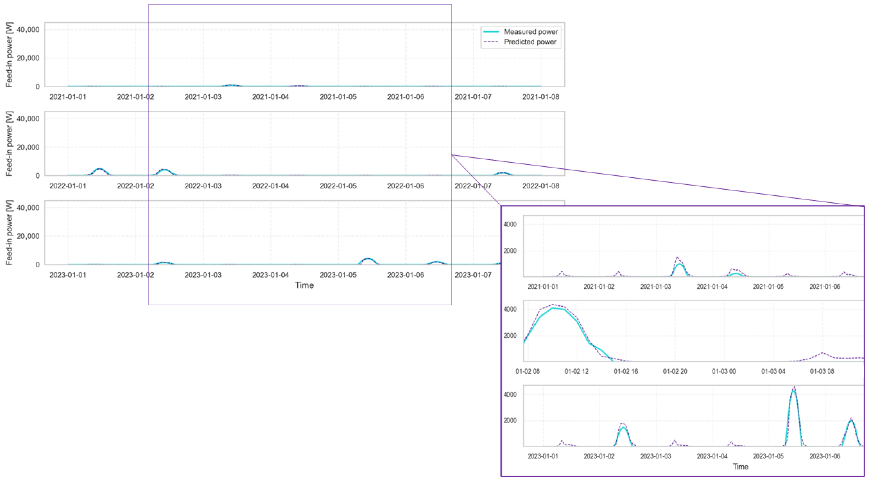Click the 2023-01-03 tick in bottom main plot
Image resolution: width=870 pixels, height=483 pixels.
[x=203, y=275]
